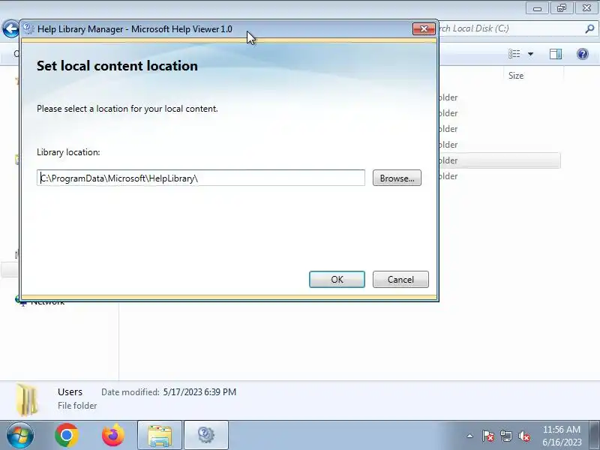Open Explorer help question mark icon

[x=583, y=54]
